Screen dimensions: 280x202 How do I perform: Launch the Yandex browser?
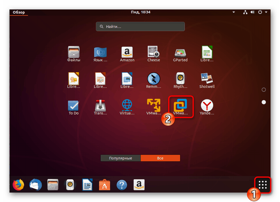click(x=207, y=107)
